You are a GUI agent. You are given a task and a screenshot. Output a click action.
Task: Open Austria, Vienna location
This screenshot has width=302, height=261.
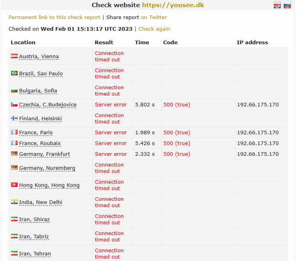[x=39, y=57]
